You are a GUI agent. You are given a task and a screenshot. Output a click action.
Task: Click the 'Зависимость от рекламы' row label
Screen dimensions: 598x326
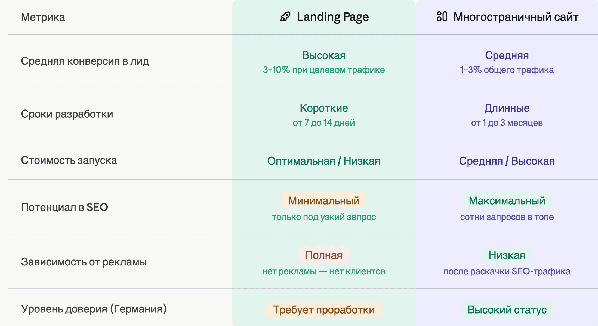pos(84,262)
